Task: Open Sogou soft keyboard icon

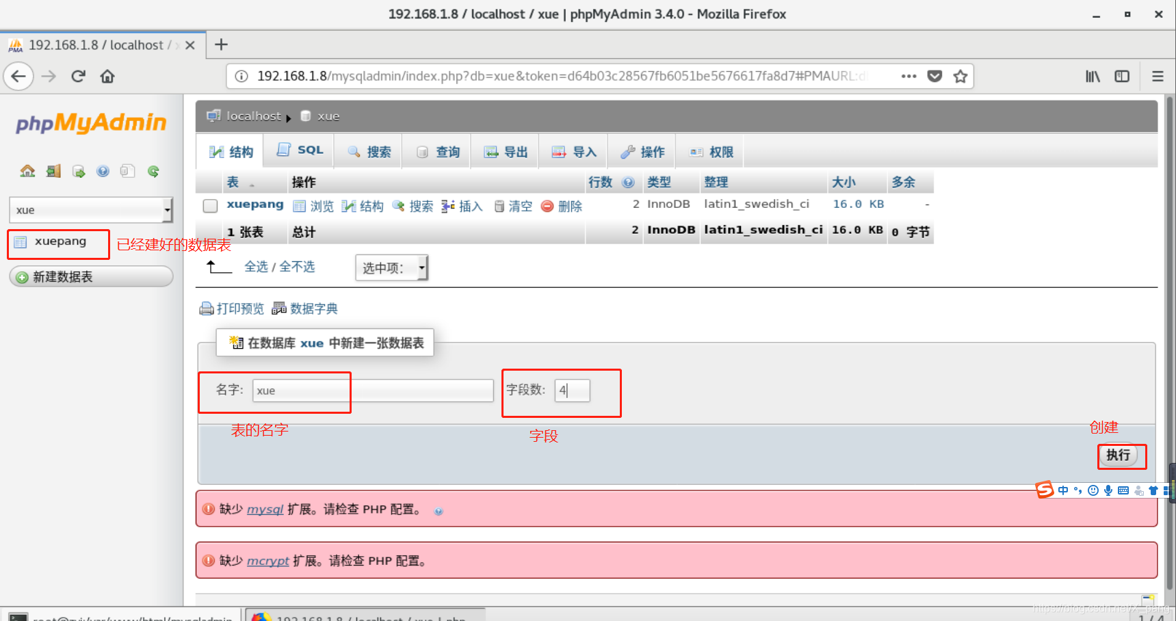Action: click(x=1123, y=490)
